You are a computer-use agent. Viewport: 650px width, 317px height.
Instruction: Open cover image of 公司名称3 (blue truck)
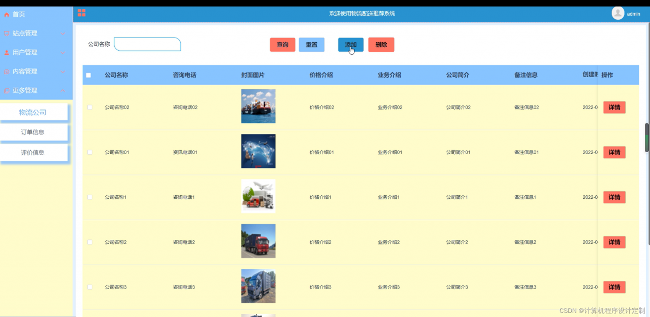coord(258,286)
